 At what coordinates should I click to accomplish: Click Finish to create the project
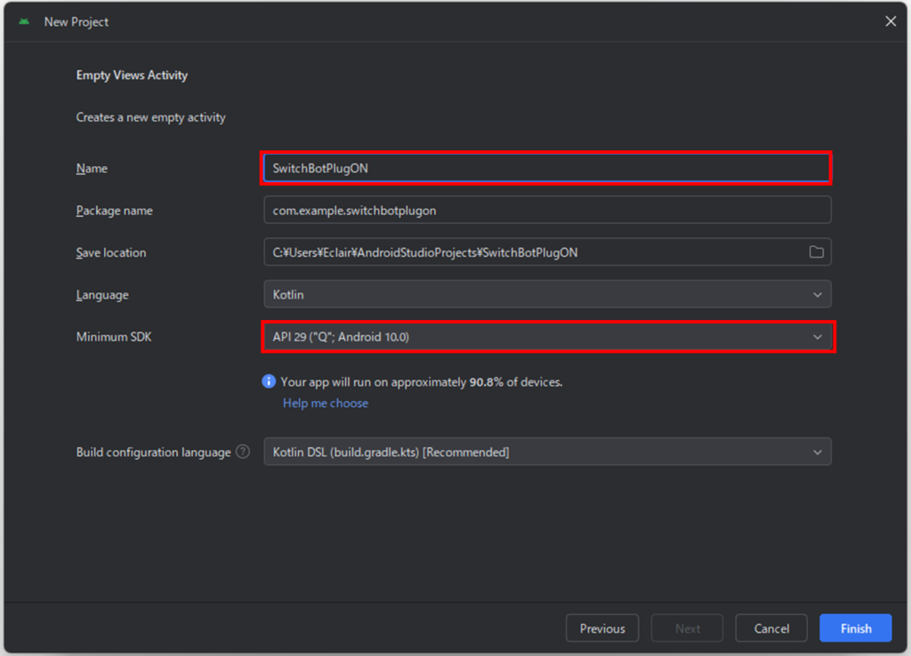[855, 628]
